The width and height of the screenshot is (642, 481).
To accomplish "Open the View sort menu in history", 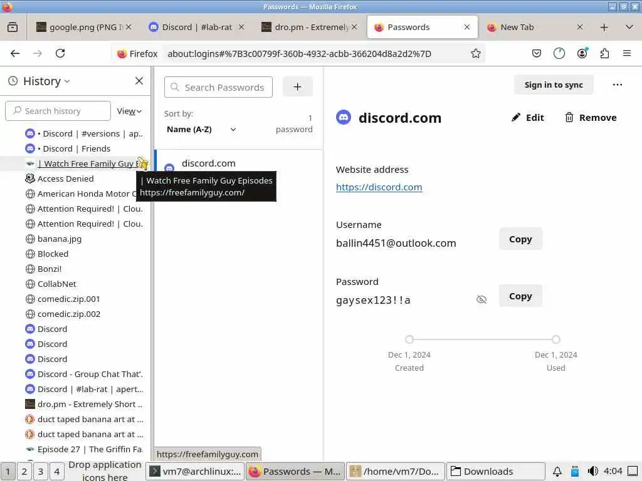I will (x=129, y=111).
